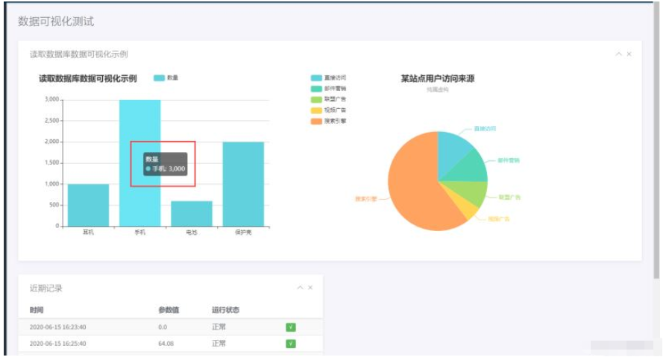This screenshot has width=672, height=360.
Task: Select the blue 直接访问 pie slice
Action: point(452,152)
